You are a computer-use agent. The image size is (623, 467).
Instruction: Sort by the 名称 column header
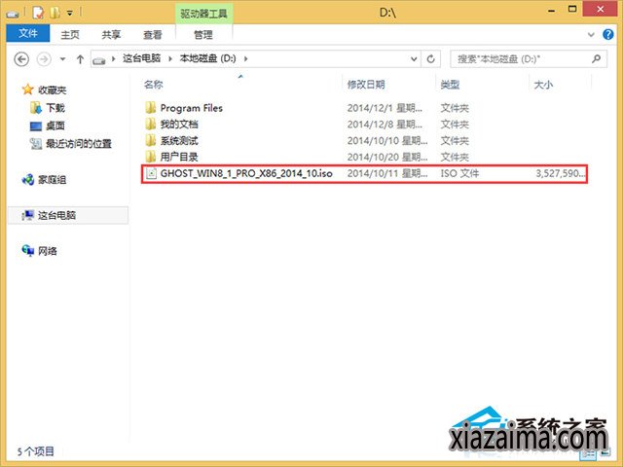click(154, 85)
